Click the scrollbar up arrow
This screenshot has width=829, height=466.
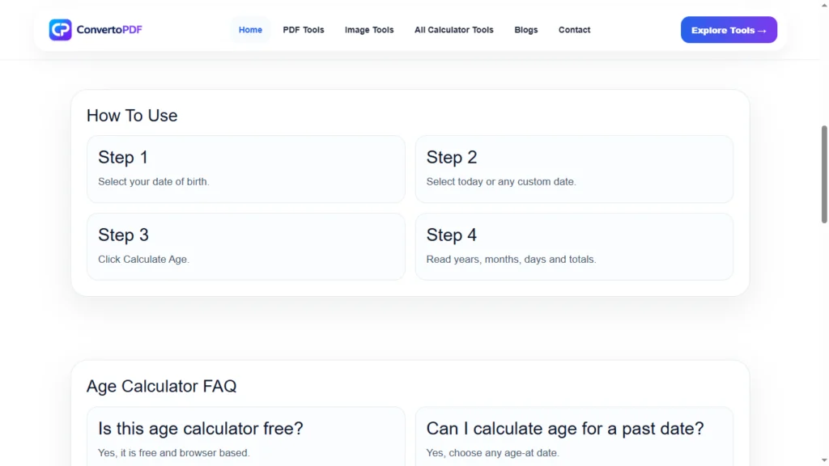(x=823, y=5)
